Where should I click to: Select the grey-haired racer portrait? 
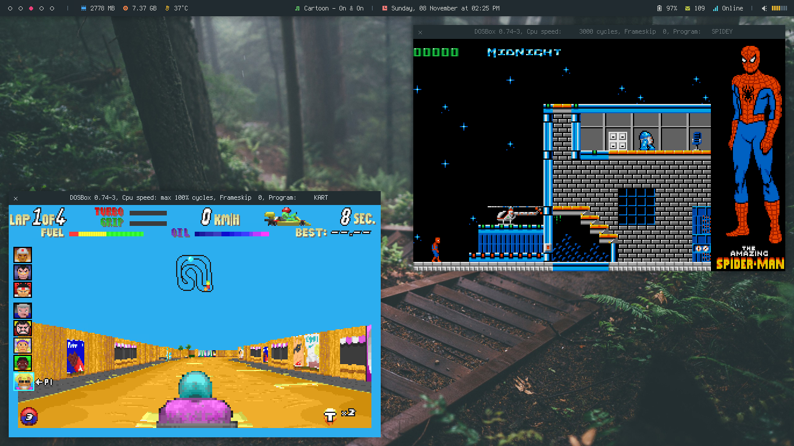[x=23, y=311]
